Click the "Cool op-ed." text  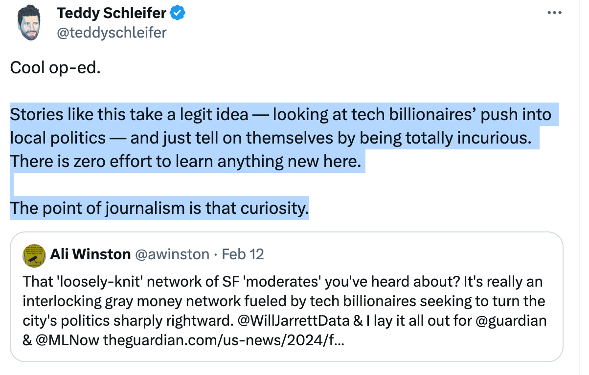(x=55, y=67)
